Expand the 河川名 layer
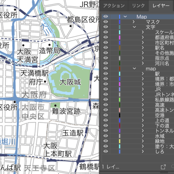Viewport: 174px width, 174px height. point(143,63)
